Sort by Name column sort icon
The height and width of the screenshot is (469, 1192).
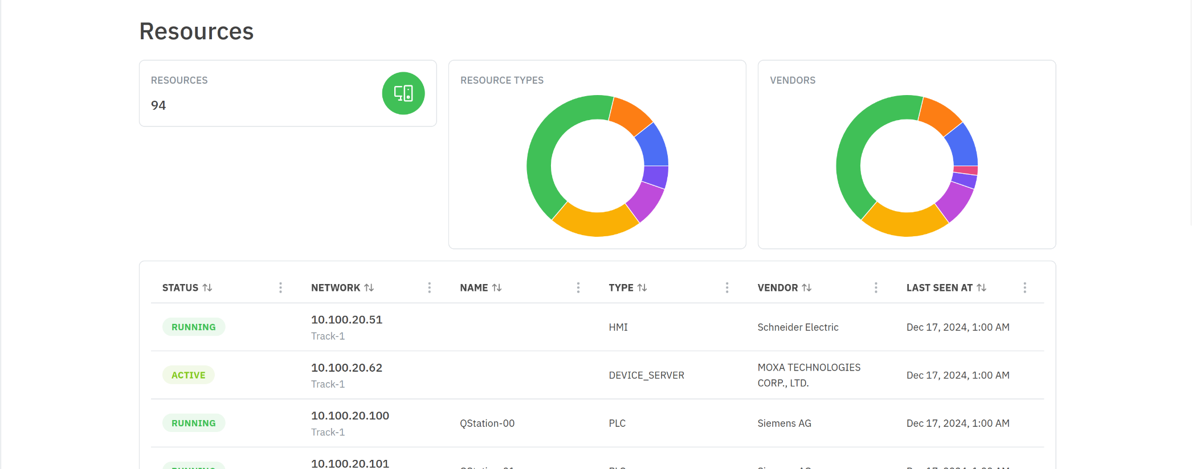click(x=497, y=288)
